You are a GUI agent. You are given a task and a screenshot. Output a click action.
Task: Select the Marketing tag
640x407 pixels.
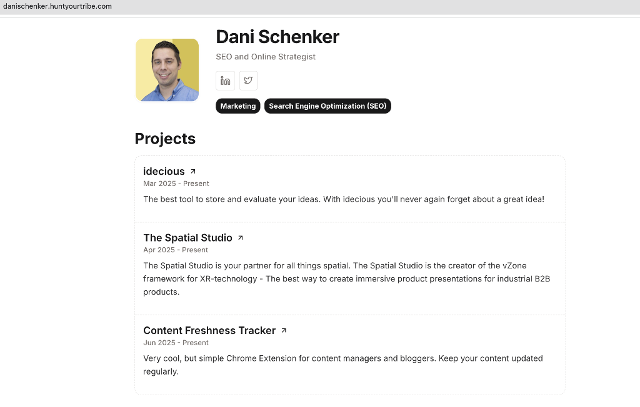(238, 106)
